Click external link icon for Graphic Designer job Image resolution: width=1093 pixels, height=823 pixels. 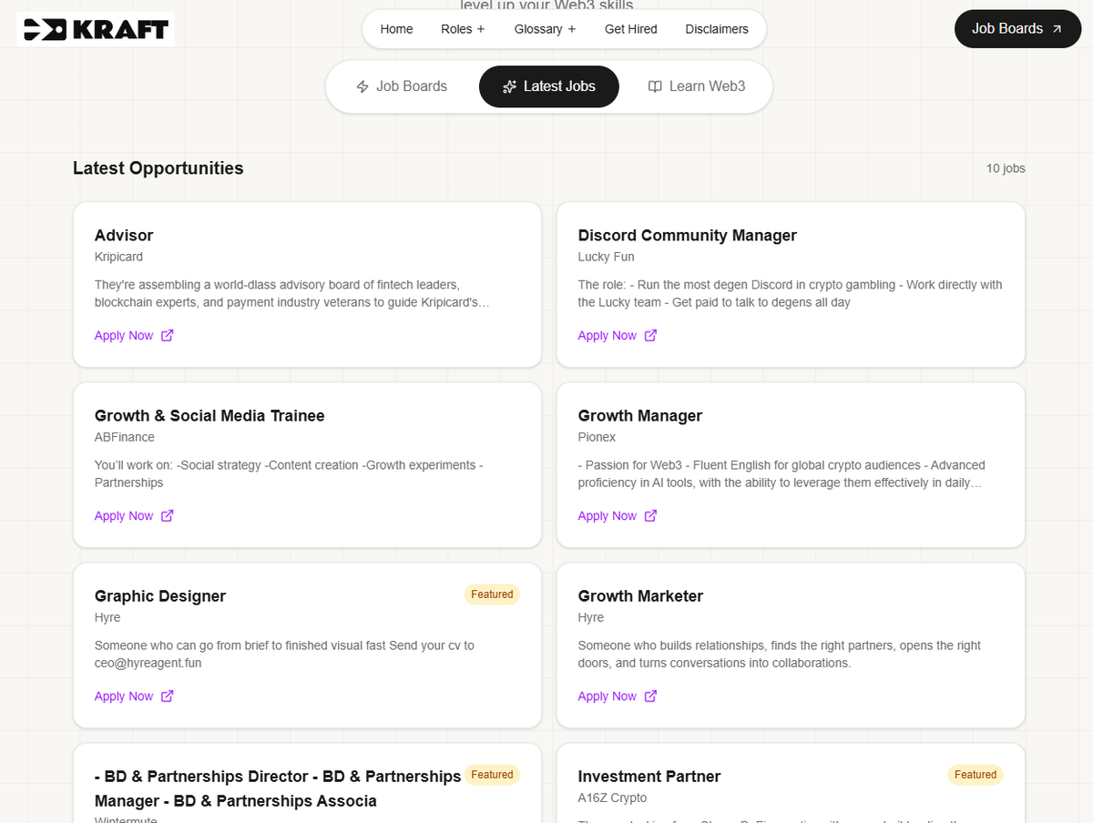(168, 696)
